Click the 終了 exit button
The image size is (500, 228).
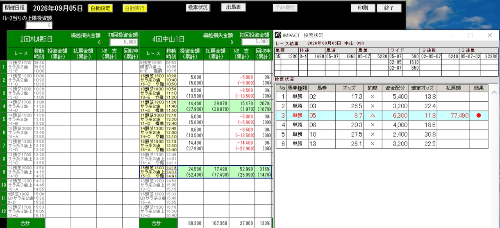[389, 8]
